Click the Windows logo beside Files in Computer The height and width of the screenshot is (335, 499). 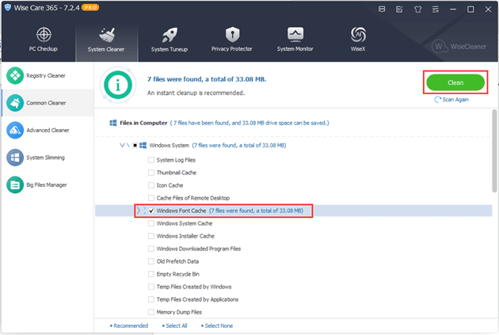[113, 123]
